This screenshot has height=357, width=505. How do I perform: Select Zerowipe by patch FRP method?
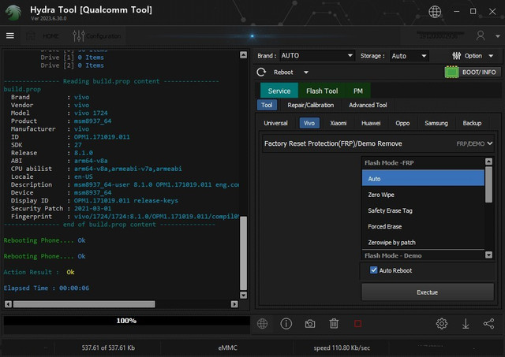[x=423, y=242]
